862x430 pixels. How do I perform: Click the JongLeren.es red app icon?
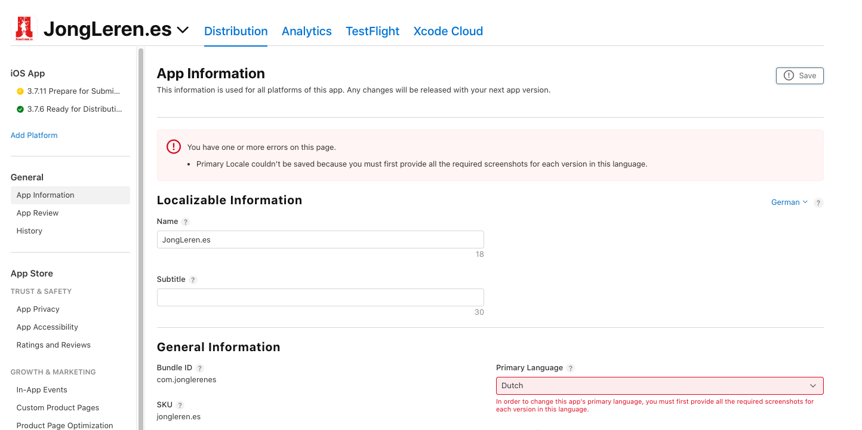(x=24, y=29)
